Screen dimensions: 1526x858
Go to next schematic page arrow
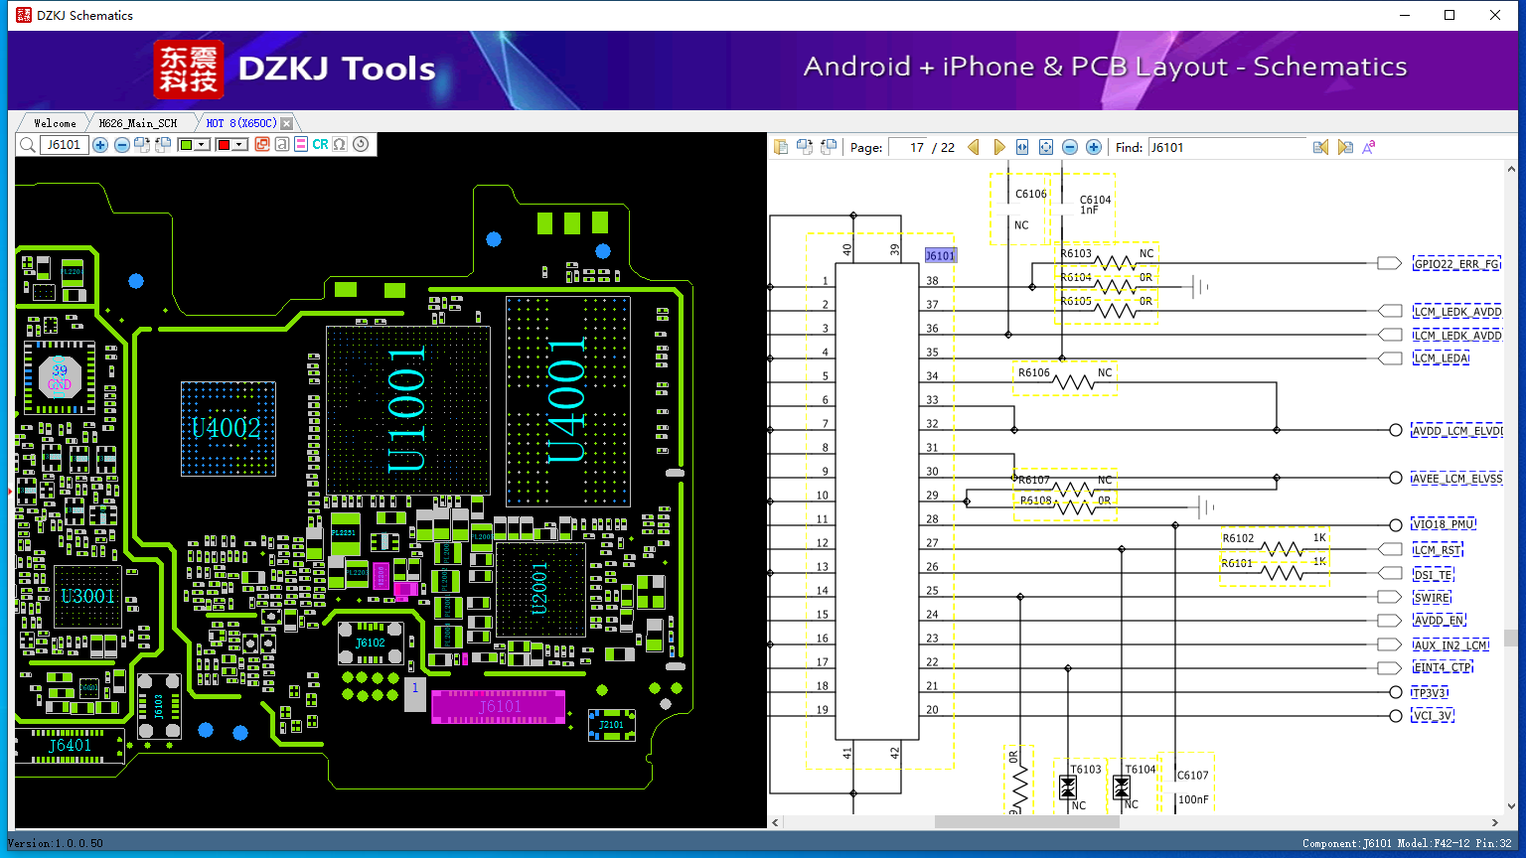999,147
